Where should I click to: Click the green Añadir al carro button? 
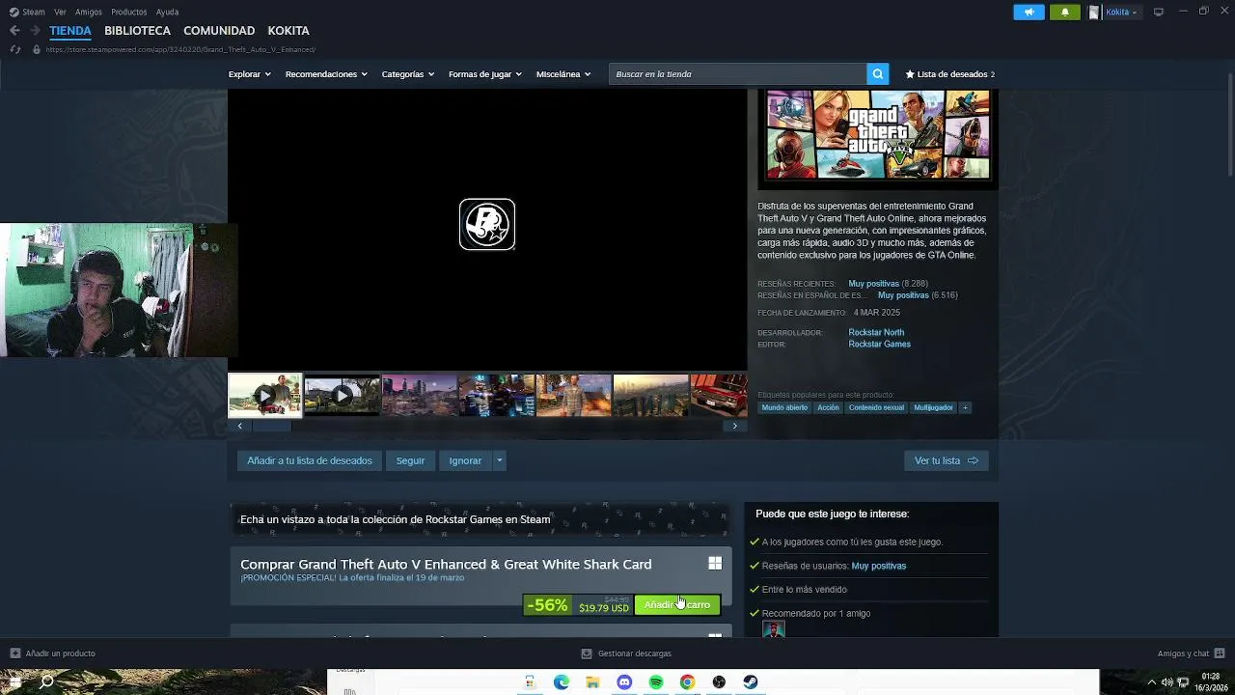[x=677, y=605]
